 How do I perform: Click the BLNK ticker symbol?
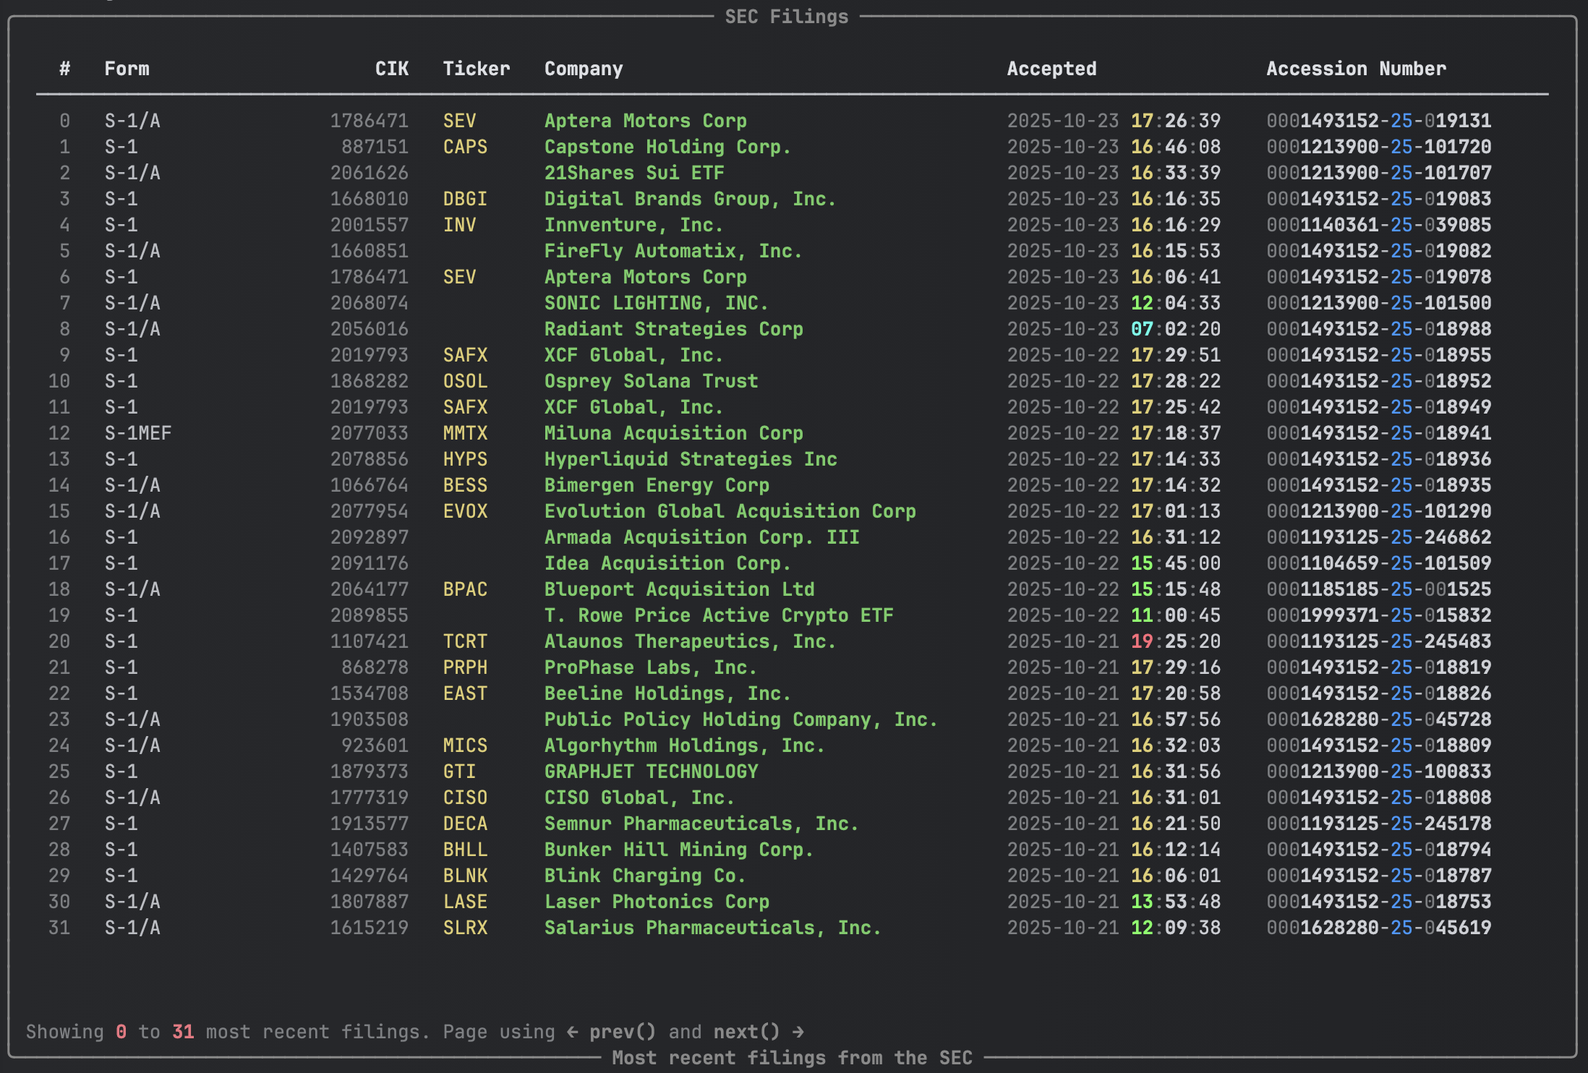pyautogui.click(x=465, y=876)
